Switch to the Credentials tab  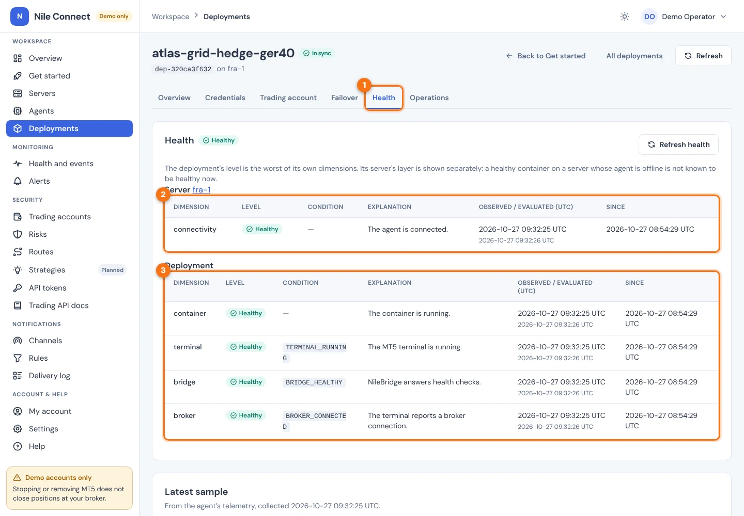point(225,98)
